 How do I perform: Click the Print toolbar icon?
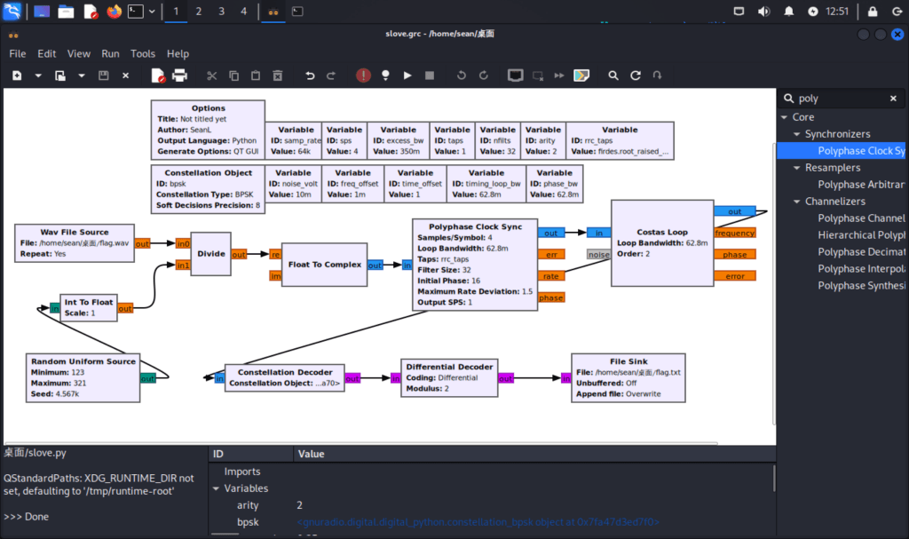coord(180,76)
